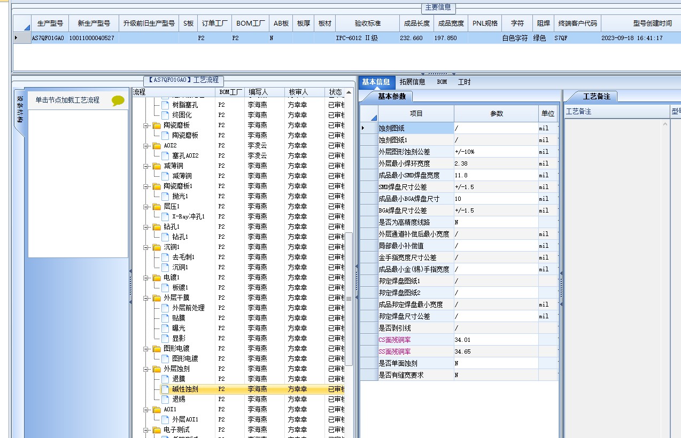This screenshot has height=438, width=681.
Task: Click the corner select-all cell of the 基本参数 grid
Action: (x=369, y=114)
